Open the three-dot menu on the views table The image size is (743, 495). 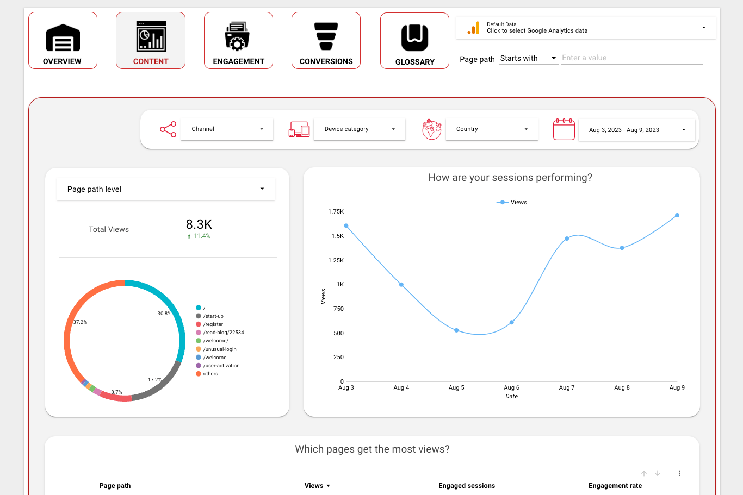pos(679,473)
